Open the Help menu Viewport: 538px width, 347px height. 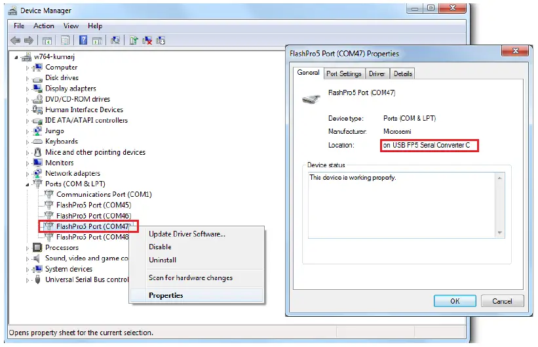(x=95, y=26)
